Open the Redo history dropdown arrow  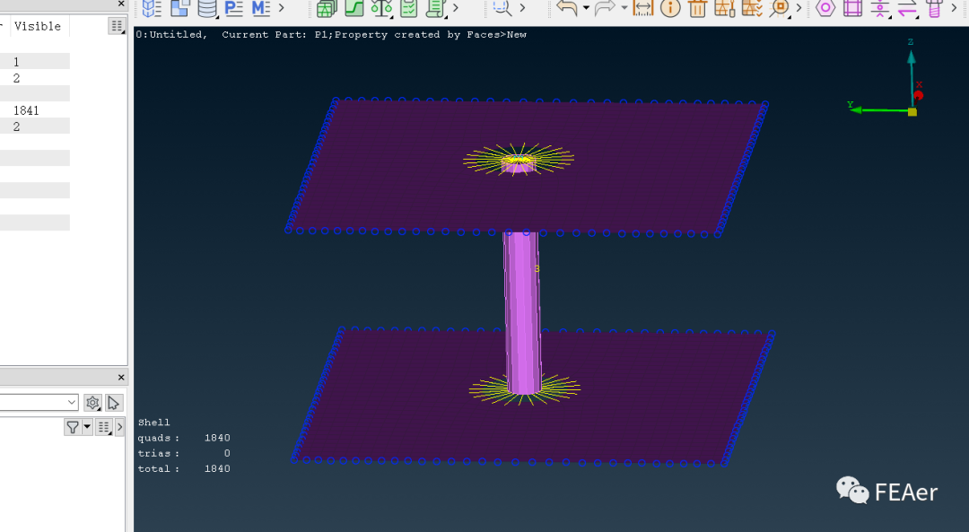624,8
